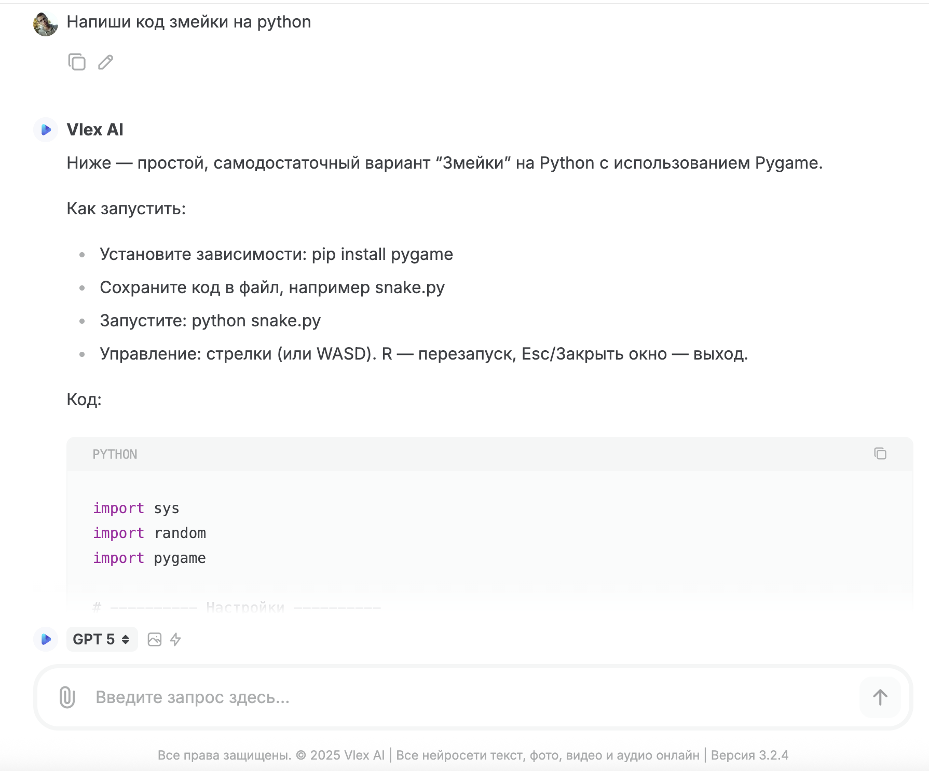
Task: Copy the user's message text
Action: coord(77,62)
